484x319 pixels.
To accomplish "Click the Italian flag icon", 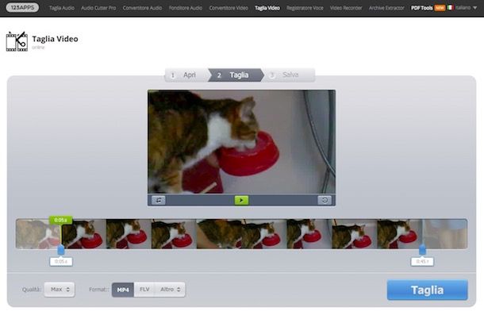I will tap(451, 7).
